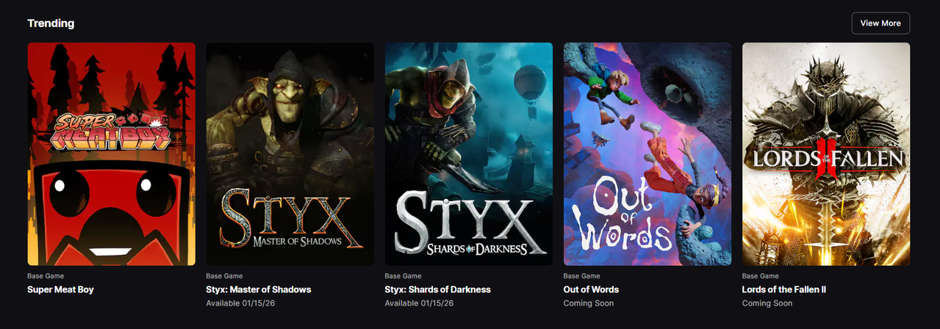Click Available 01/15/26 under Master of Shadows
The height and width of the screenshot is (329, 940).
[240, 303]
